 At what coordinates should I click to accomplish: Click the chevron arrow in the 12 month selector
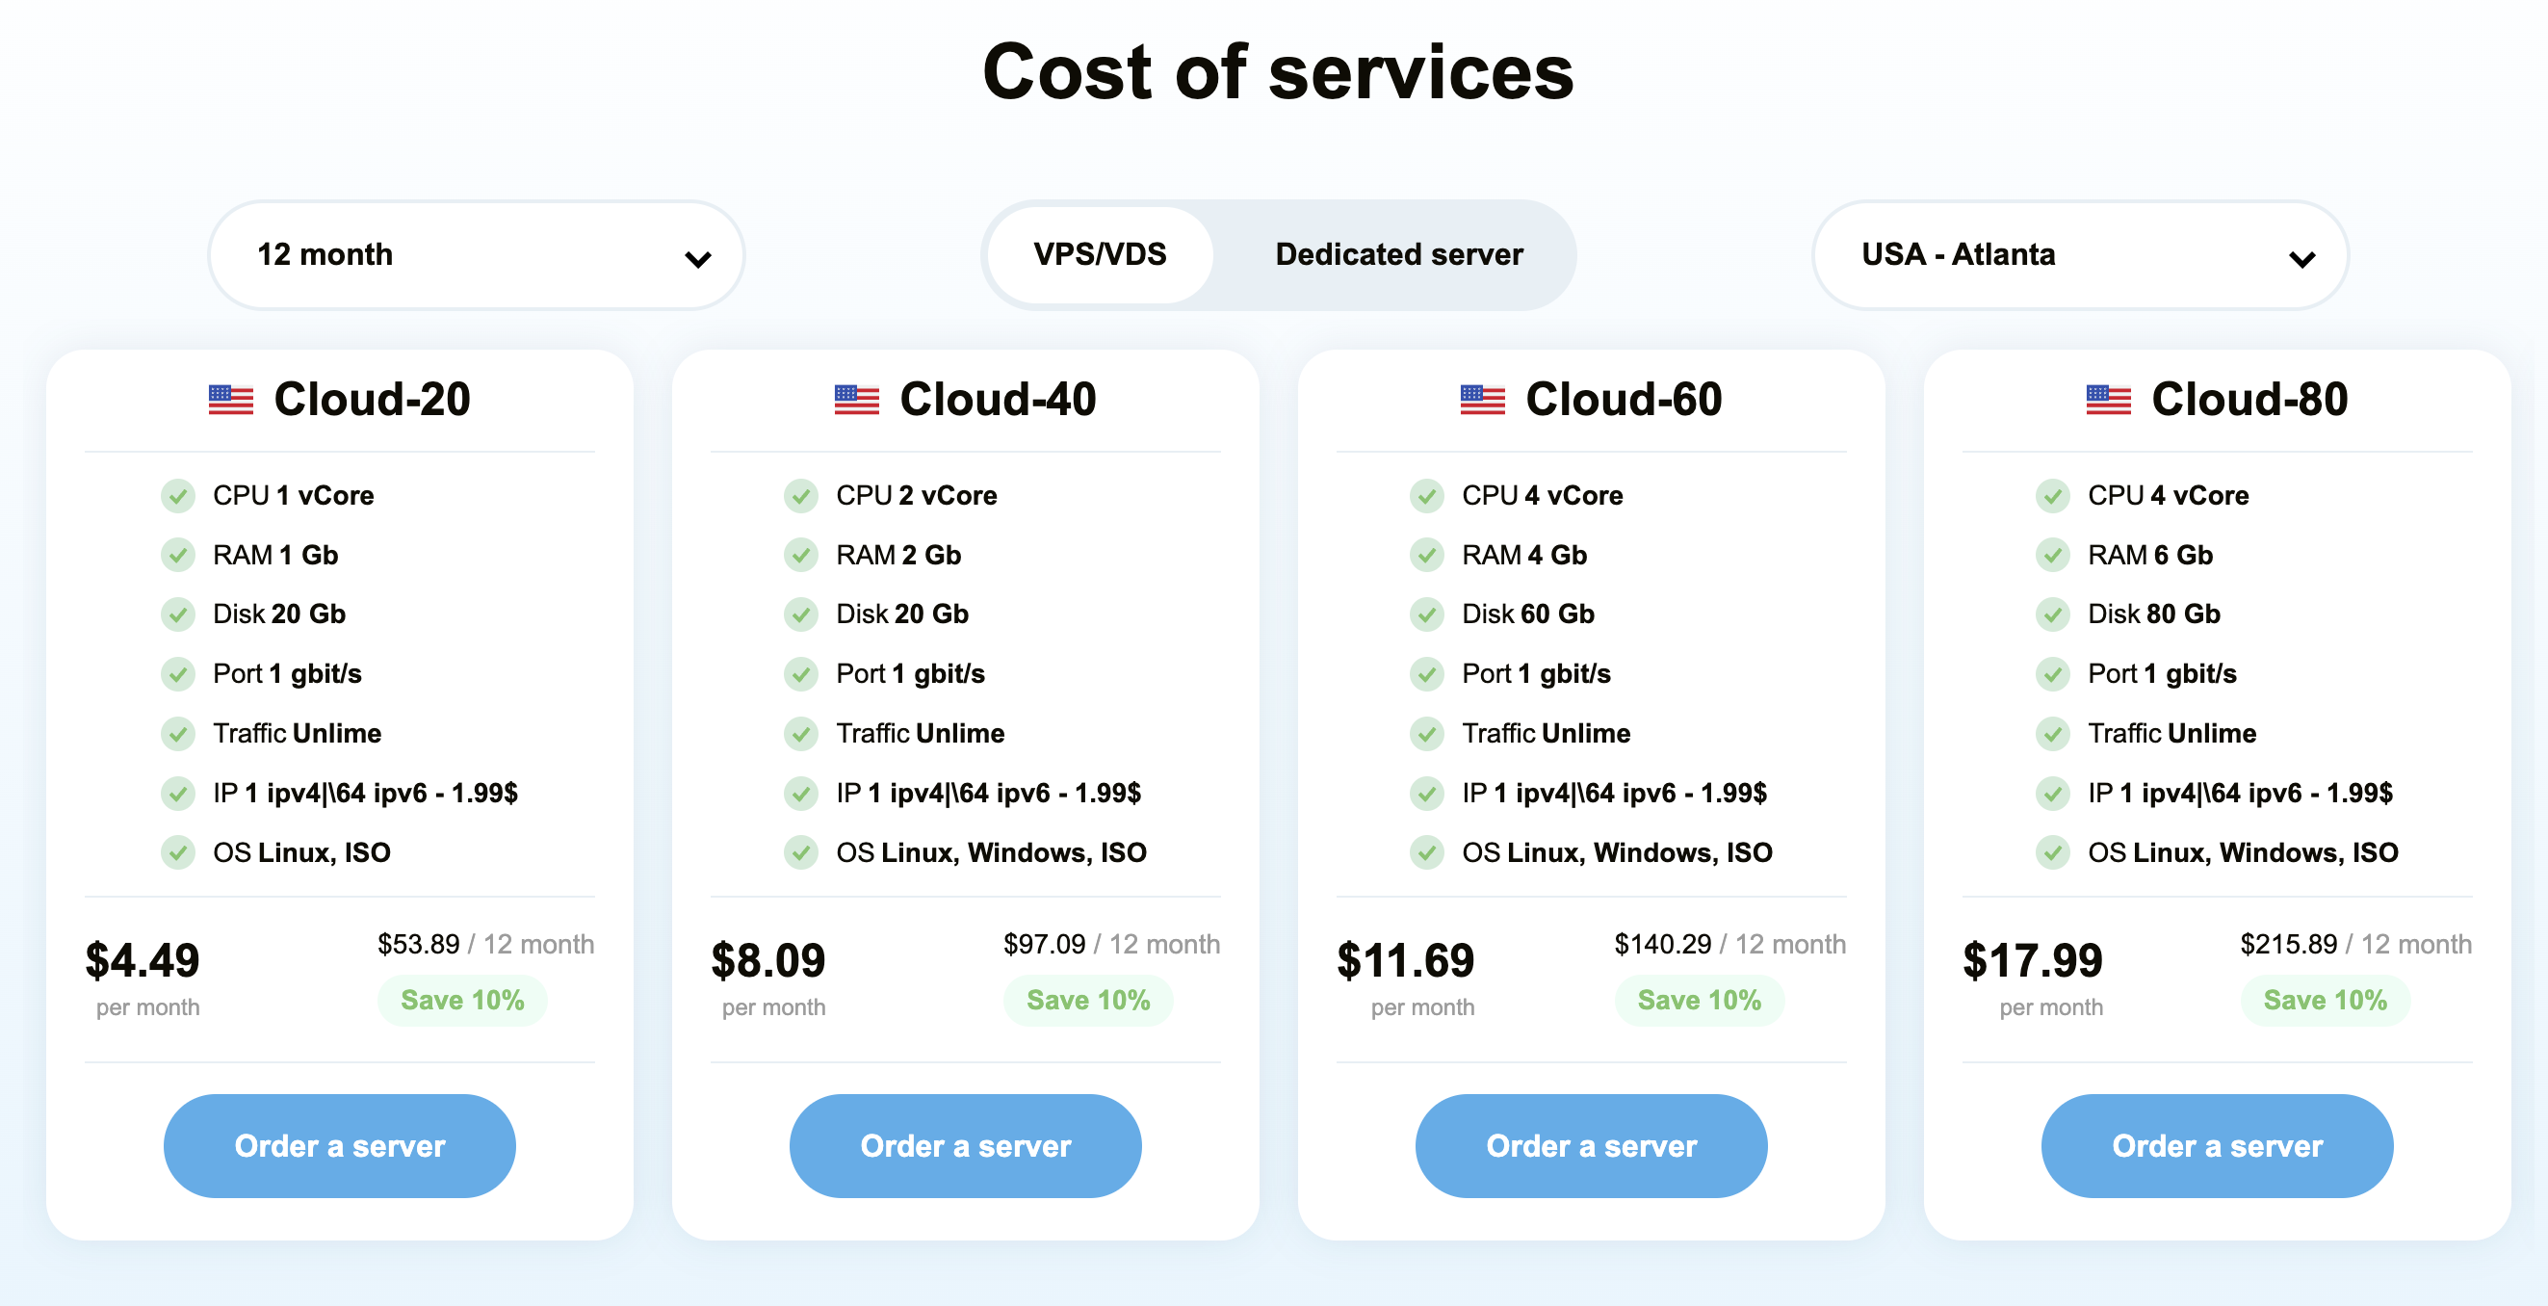tap(698, 259)
